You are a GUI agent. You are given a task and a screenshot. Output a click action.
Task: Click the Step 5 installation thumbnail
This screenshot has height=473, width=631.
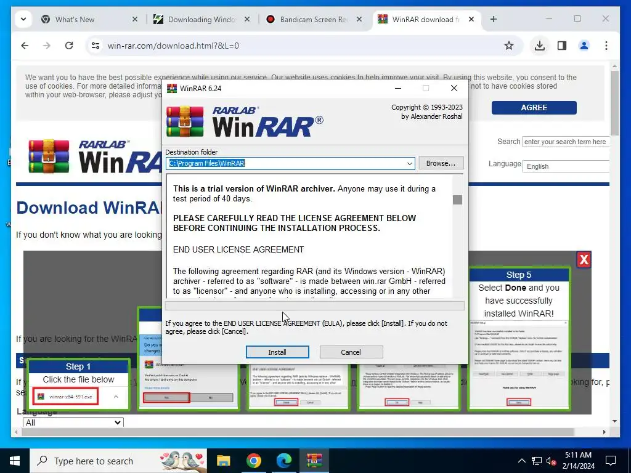click(x=519, y=339)
